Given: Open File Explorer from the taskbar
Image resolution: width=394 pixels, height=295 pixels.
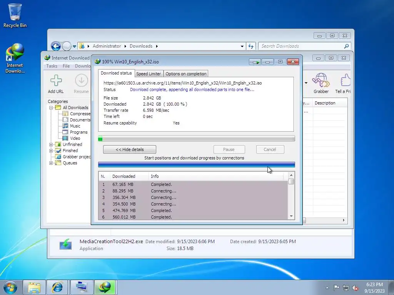Looking at the screenshot, I should tap(34, 287).
